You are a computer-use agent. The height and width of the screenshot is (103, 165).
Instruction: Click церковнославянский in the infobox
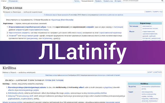click(x=150, y=34)
